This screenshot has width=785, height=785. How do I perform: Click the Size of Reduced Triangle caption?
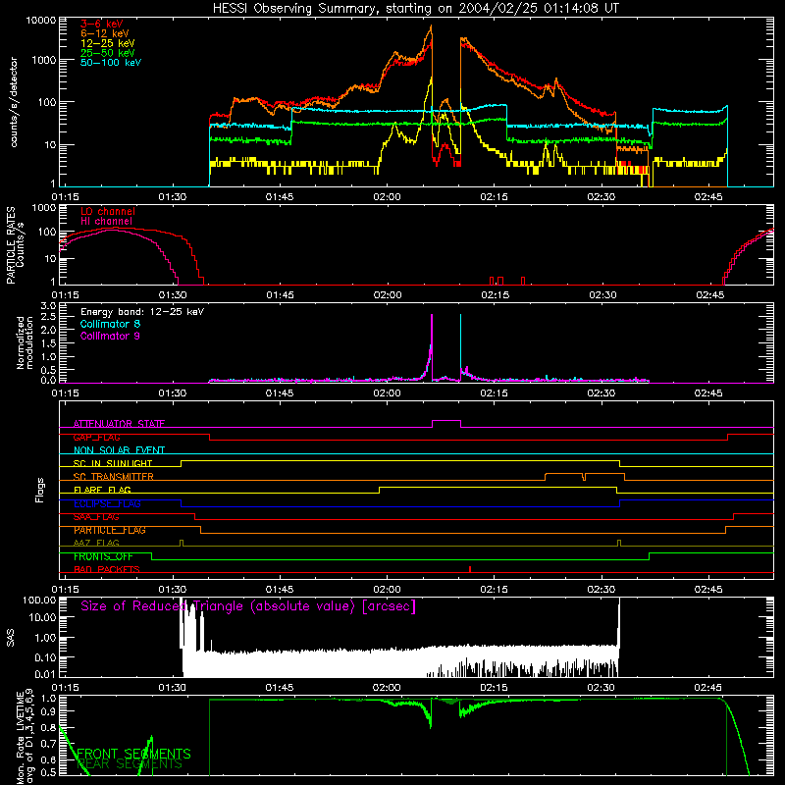[248, 606]
